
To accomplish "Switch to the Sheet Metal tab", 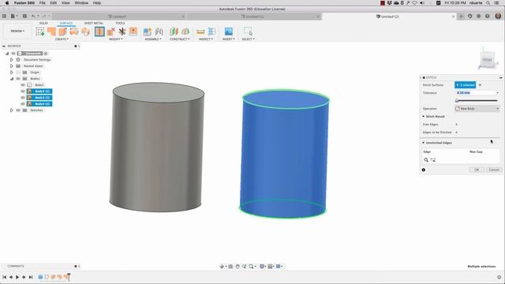I will 94,23.
